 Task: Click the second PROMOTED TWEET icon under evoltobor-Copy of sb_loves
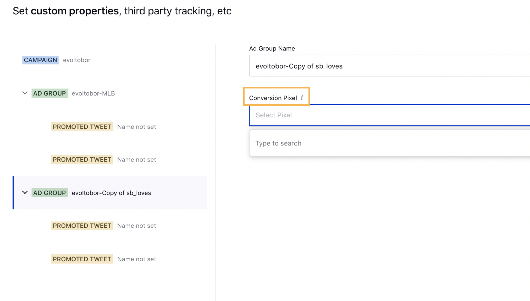(82, 259)
